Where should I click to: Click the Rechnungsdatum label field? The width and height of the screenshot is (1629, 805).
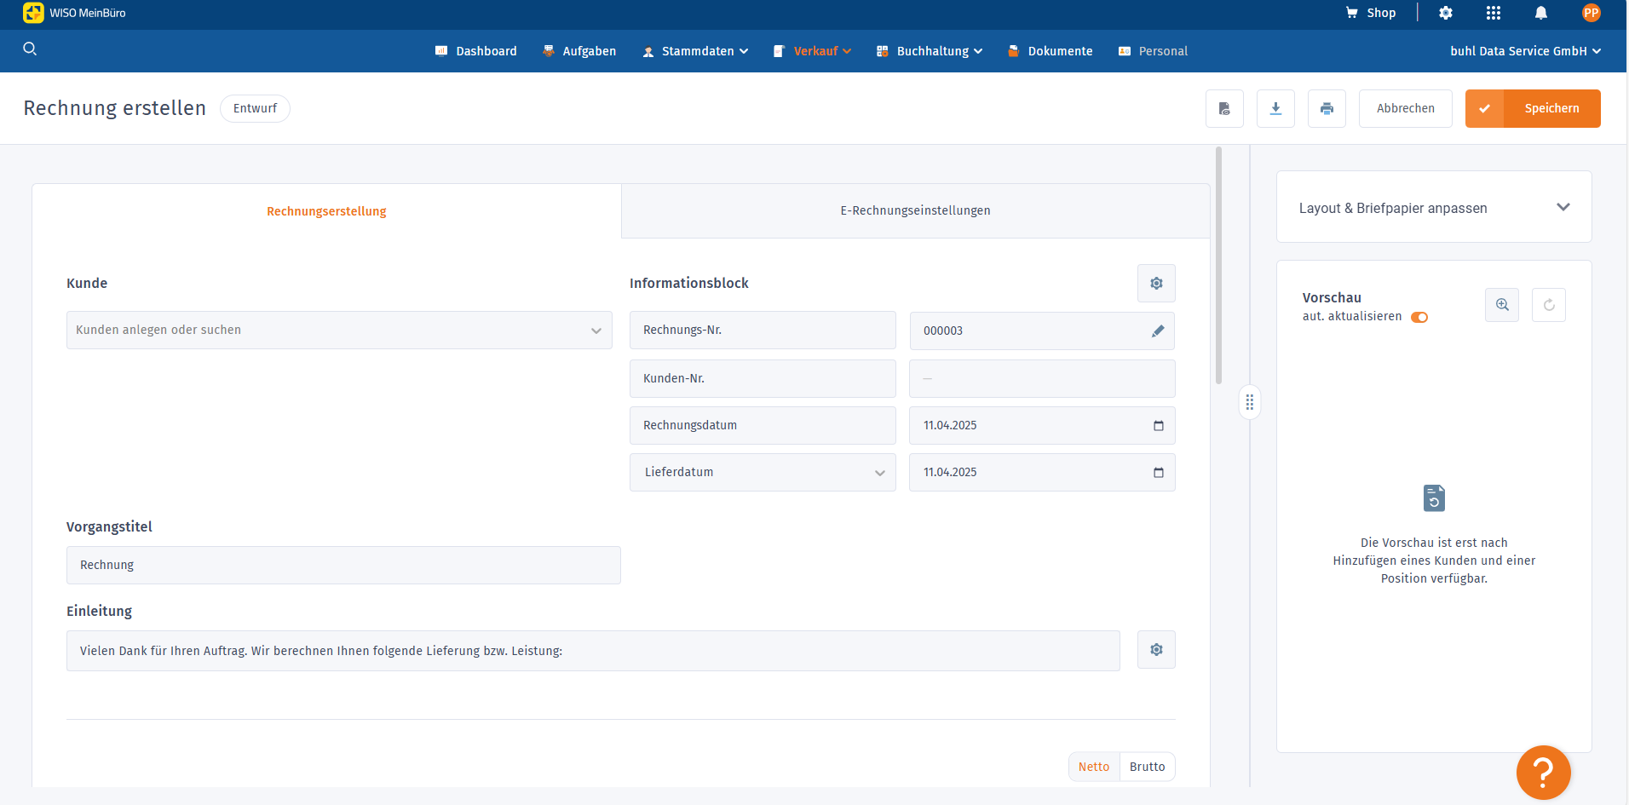pyautogui.click(x=763, y=425)
